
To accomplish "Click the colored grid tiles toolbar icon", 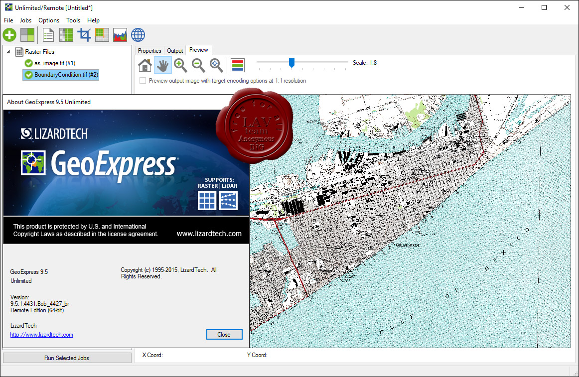I will click(x=102, y=35).
